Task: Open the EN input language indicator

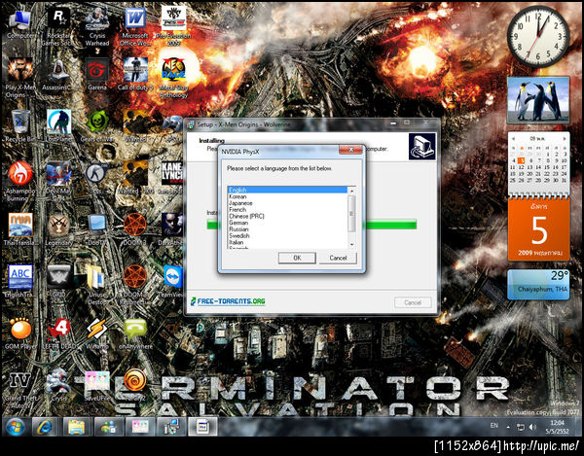Action: pyautogui.click(x=493, y=426)
